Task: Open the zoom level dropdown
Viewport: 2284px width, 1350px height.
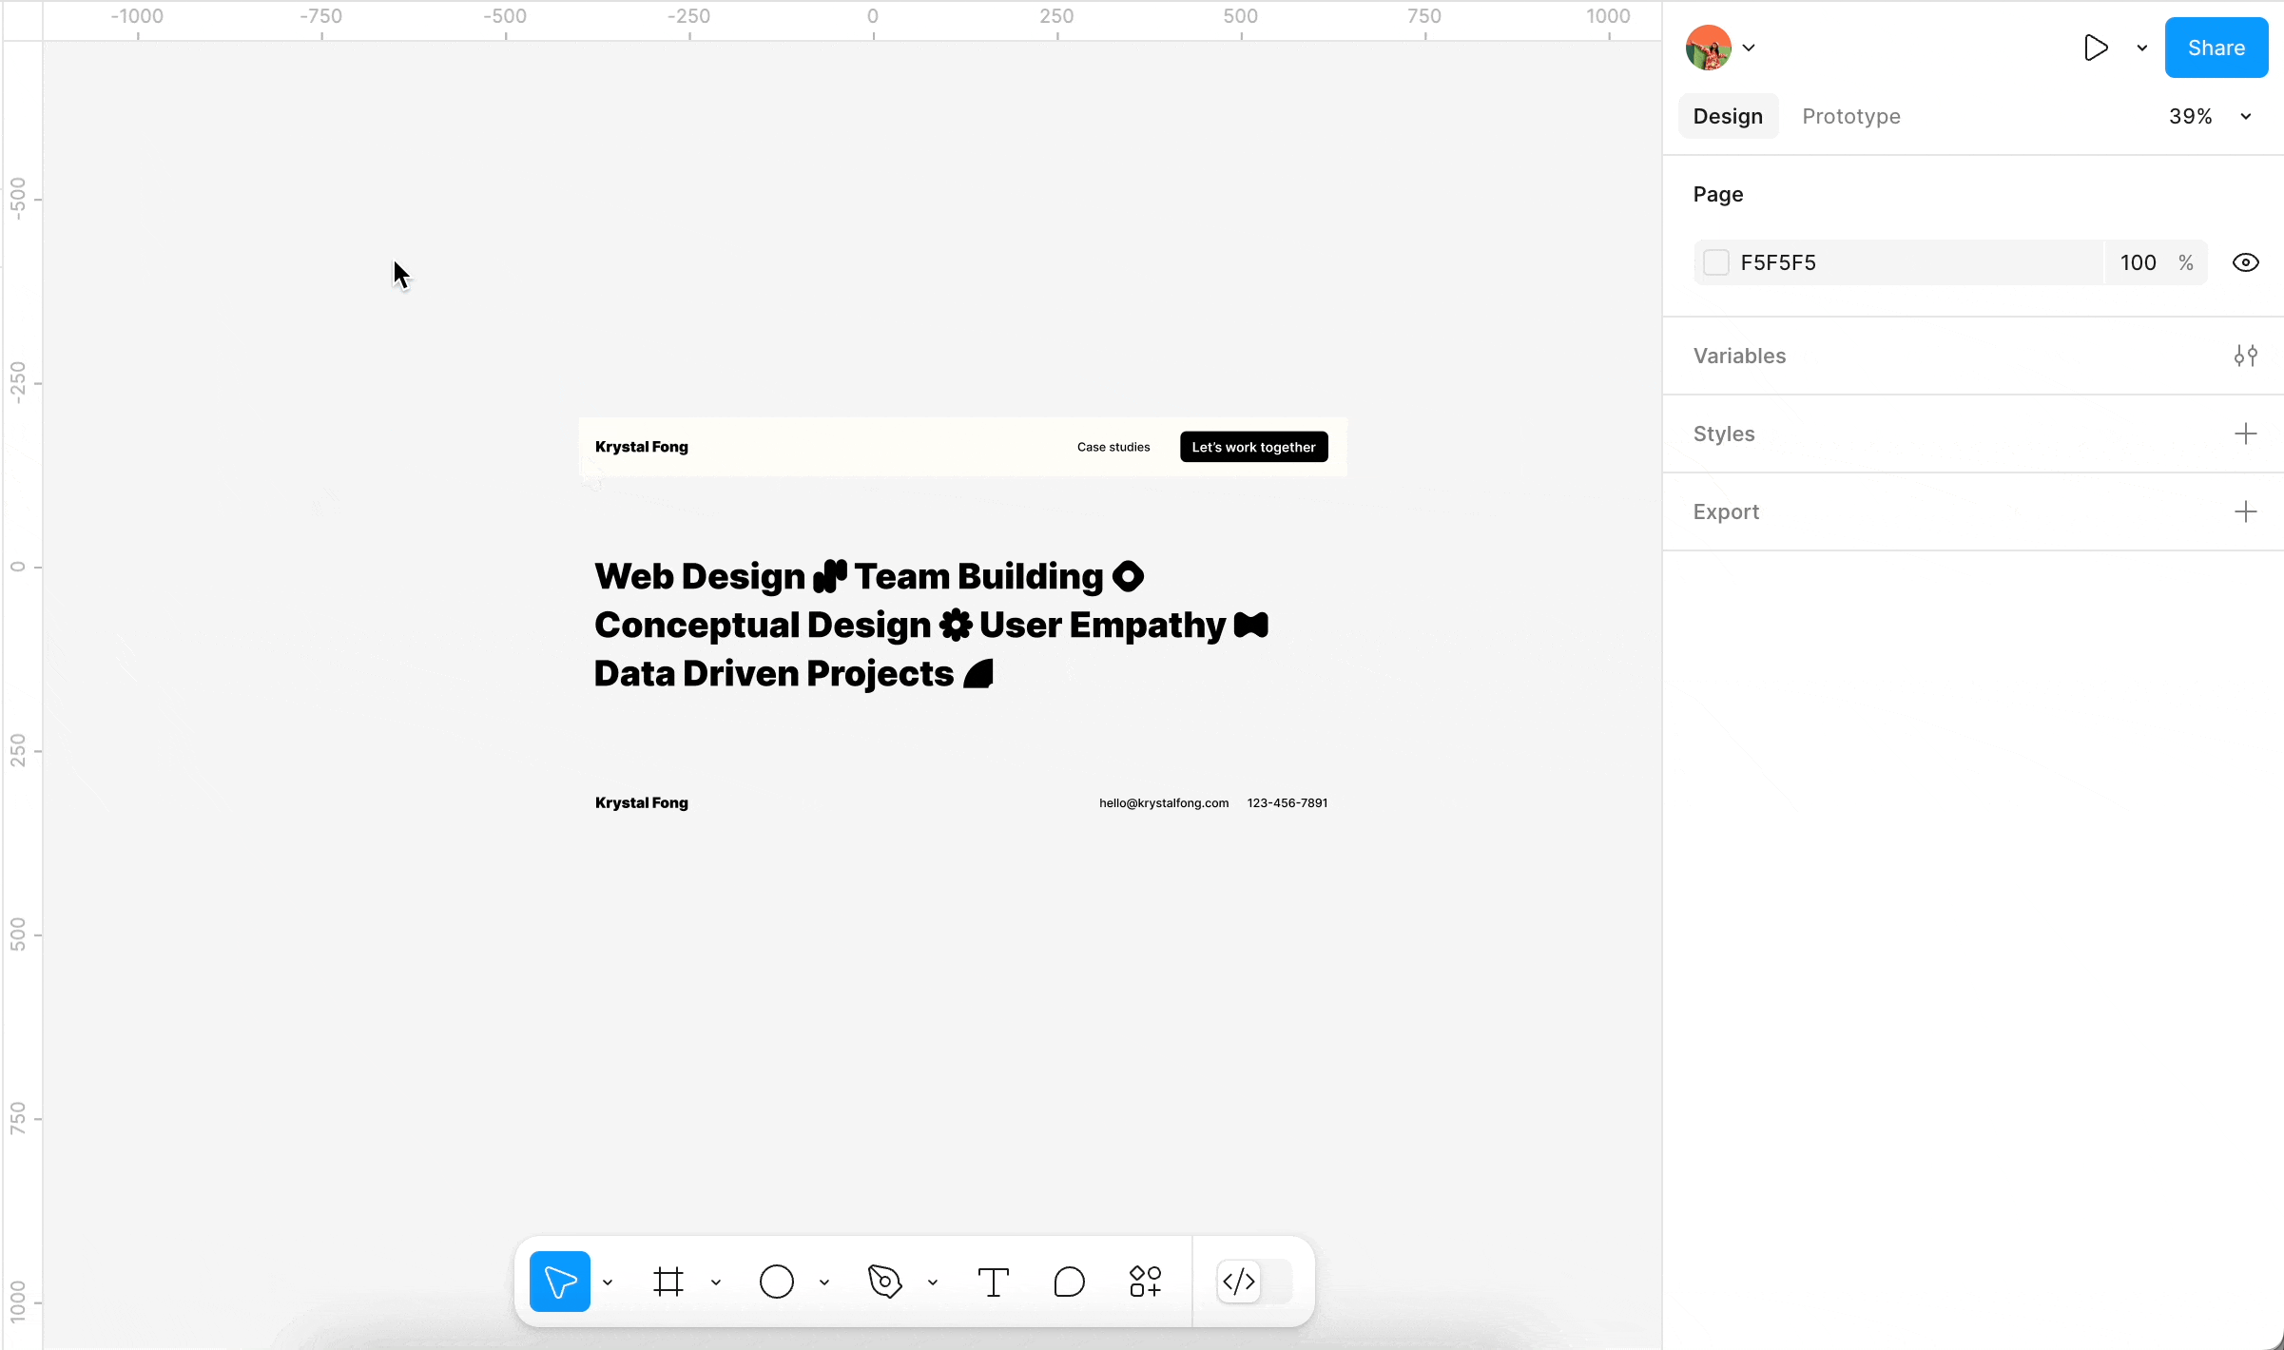Action: coord(2246,116)
